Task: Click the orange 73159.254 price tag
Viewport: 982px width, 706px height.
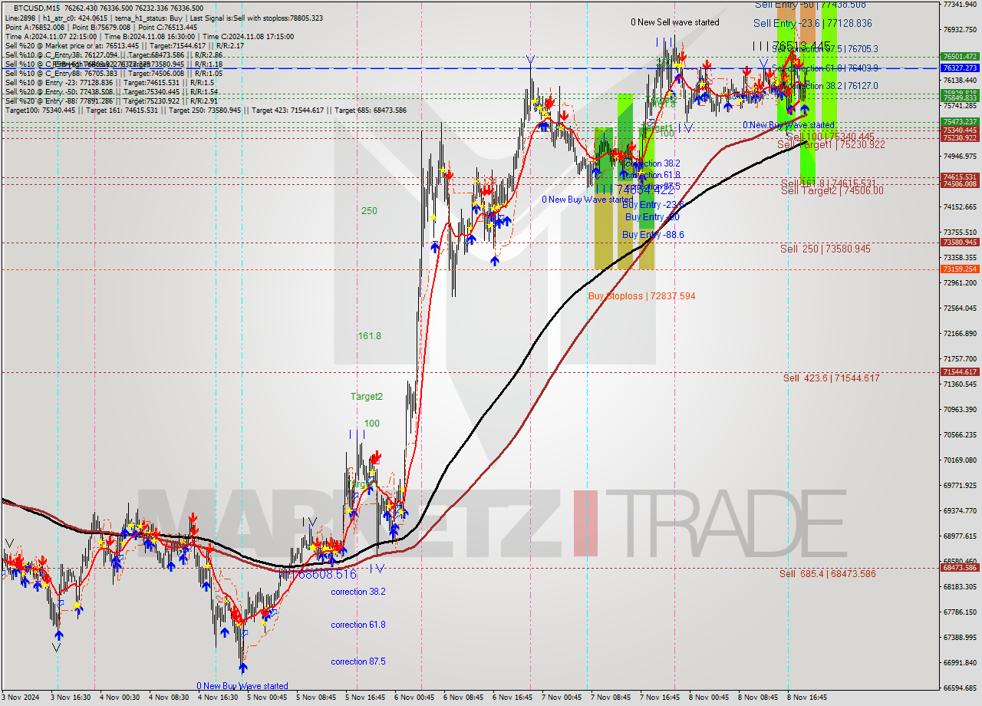Action: click(959, 269)
